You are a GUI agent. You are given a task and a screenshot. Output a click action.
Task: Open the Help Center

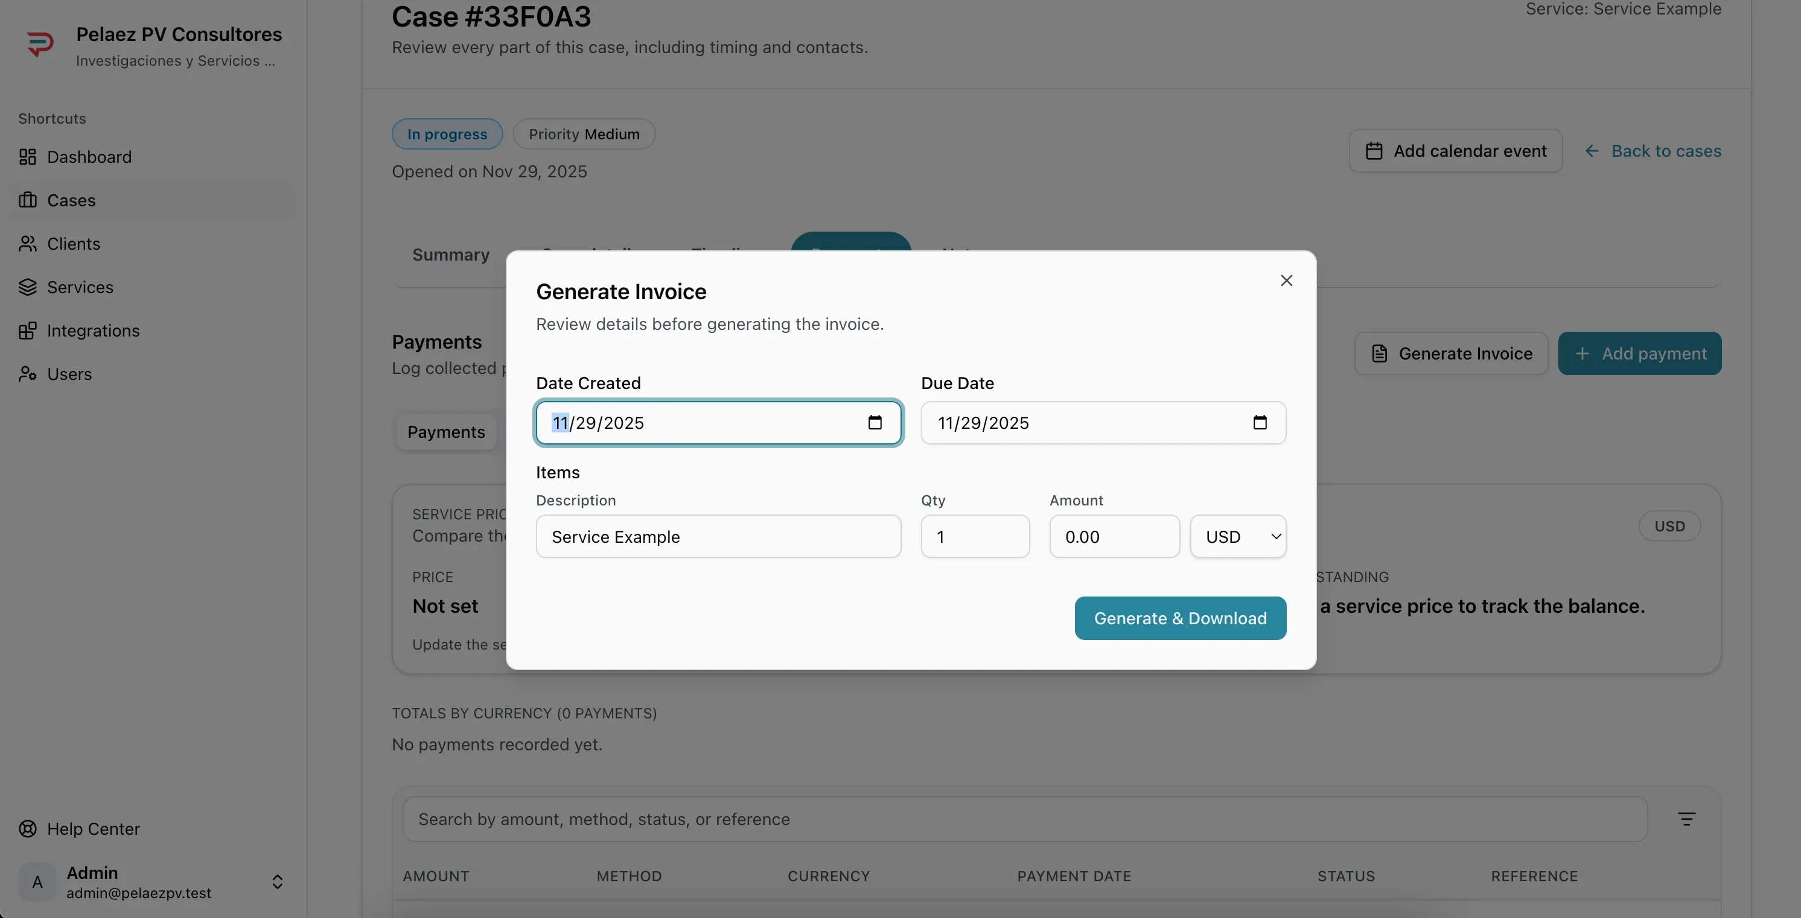(94, 829)
